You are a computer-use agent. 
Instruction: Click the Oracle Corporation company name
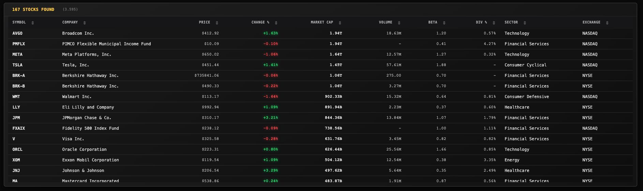pos(84,149)
